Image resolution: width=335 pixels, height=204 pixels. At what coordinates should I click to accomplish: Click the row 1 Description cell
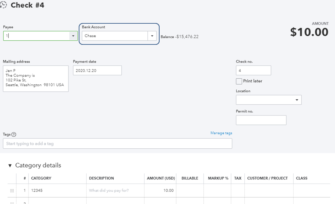pos(115,190)
